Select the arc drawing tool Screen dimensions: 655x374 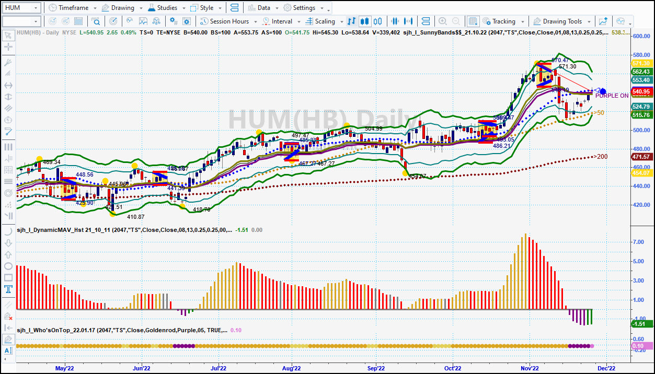point(8,231)
